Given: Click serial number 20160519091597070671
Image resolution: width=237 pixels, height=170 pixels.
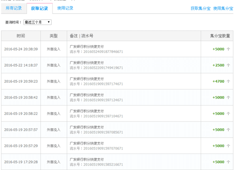Looking at the screenshot, I should click(x=103, y=148).
